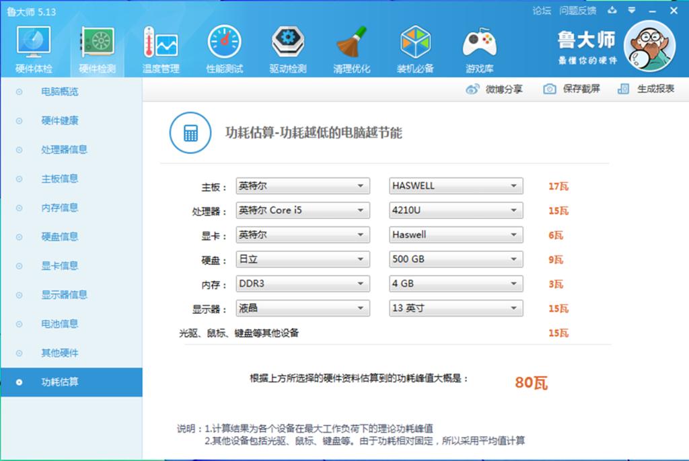The height and width of the screenshot is (461, 689).
Task: Open the 装机必备 (Essential Software) section
Action: click(x=416, y=47)
